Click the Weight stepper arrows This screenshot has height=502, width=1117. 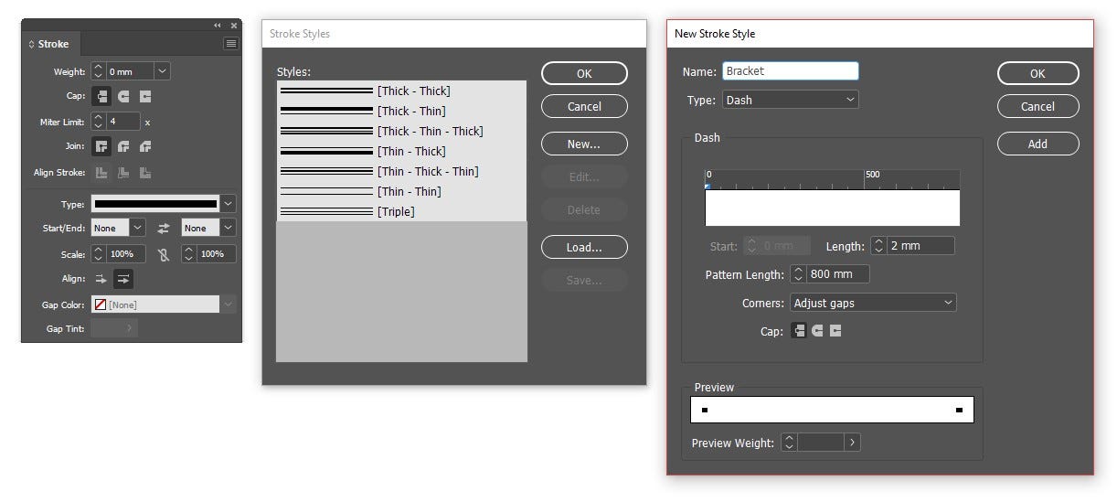point(99,71)
